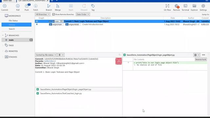Click the green added icon for test_login.py

pyautogui.click(x=38, y=93)
